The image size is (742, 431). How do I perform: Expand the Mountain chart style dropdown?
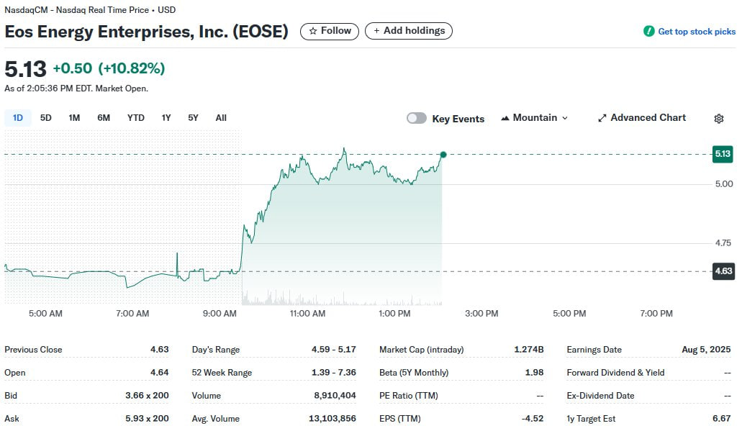pyautogui.click(x=535, y=118)
